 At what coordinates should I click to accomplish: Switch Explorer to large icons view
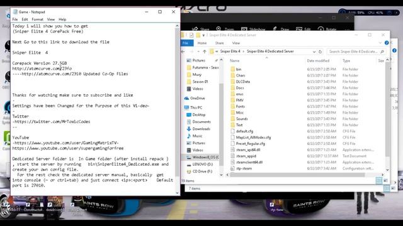(x=385, y=181)
